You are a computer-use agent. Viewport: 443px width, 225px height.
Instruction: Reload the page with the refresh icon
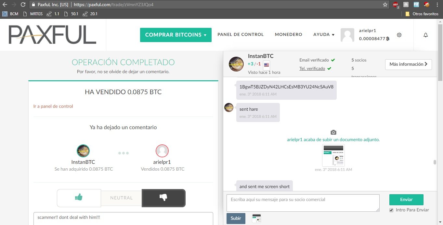(x=23, y=5)
